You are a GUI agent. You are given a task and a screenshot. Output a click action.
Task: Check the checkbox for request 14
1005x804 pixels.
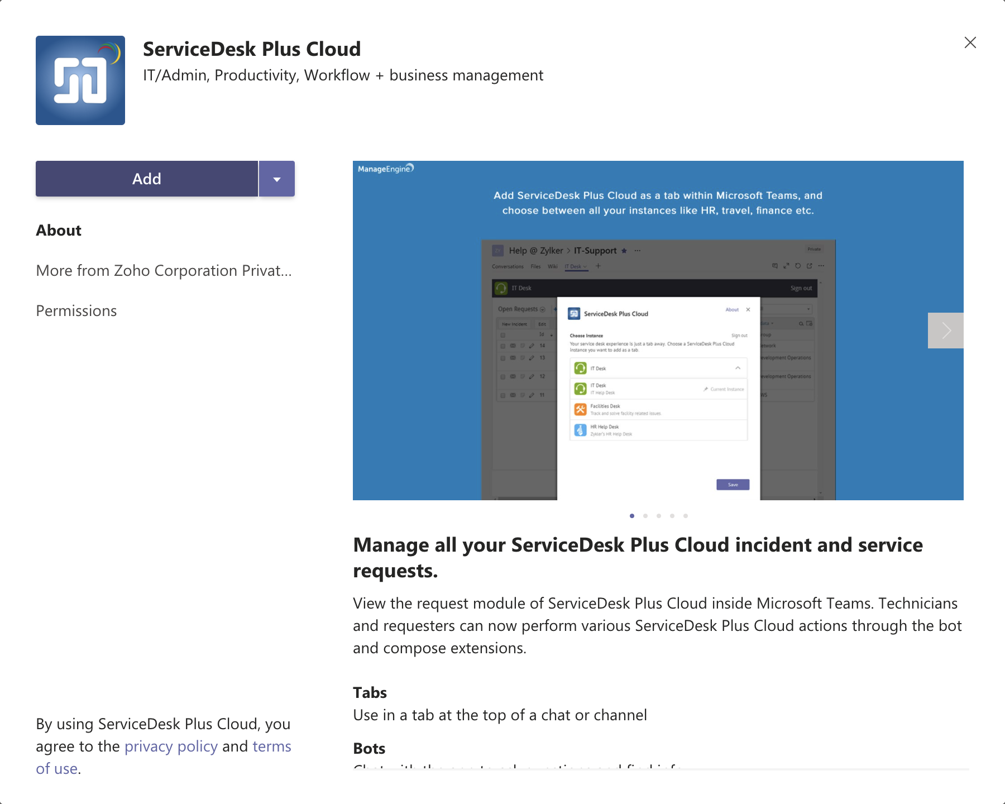502,346
